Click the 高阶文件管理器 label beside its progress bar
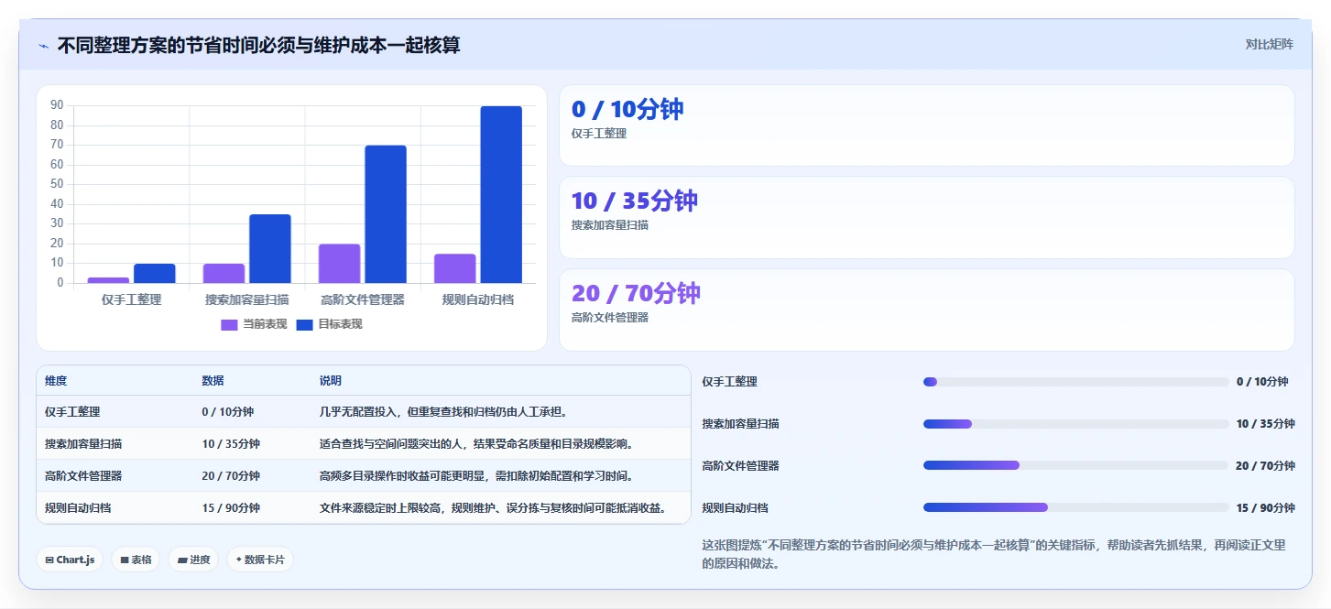This screenshot has height=609, width=1331. tap(741, 465)
